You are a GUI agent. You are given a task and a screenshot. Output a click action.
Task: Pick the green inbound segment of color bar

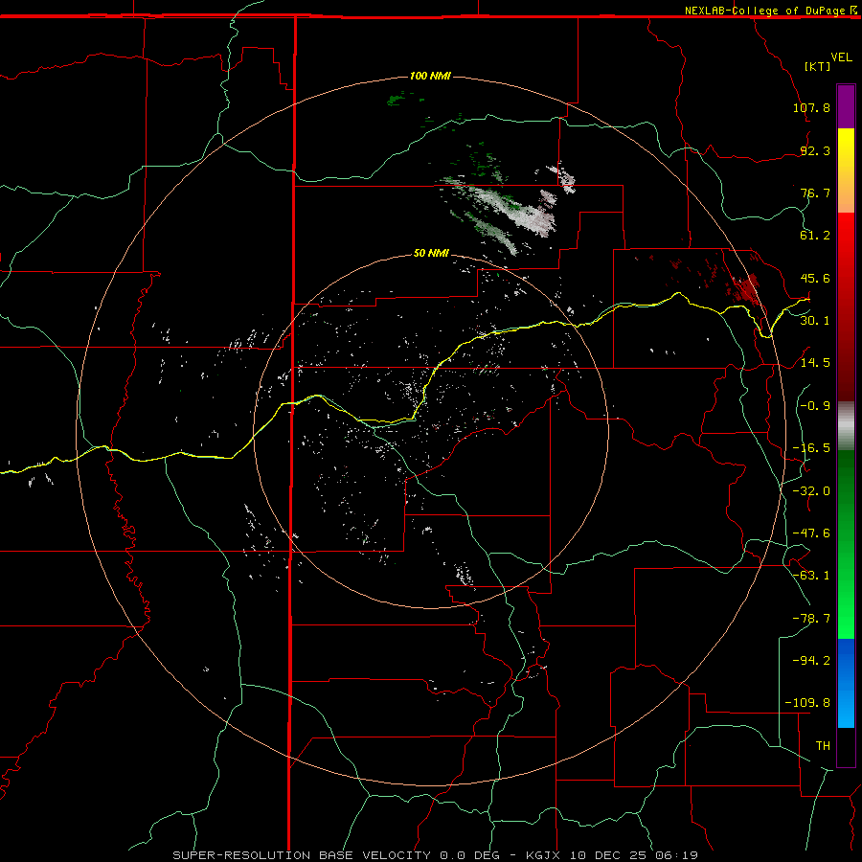pos(846,544)
